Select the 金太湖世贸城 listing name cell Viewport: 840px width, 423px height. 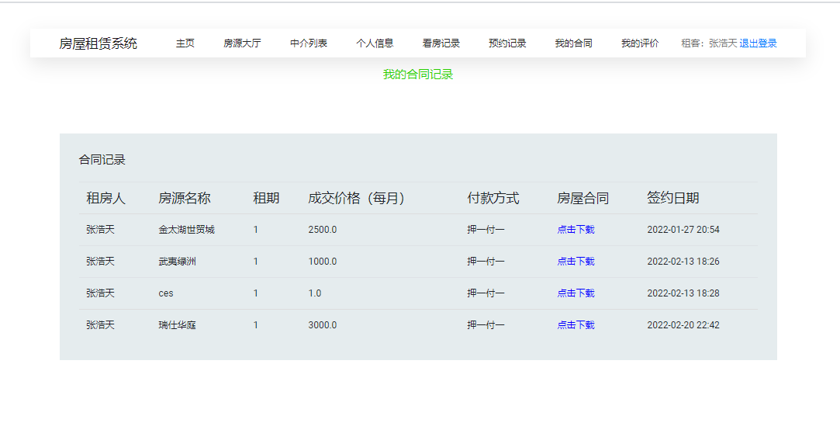tap(186, 230)
